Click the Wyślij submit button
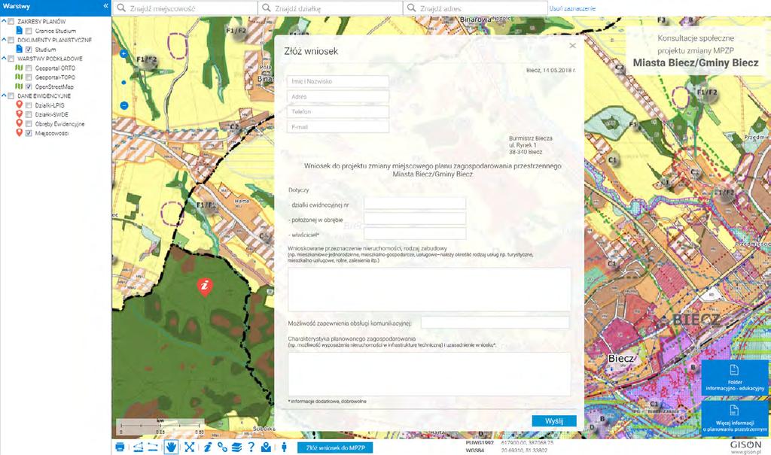This screenshot has width=771, height=455. click(x=554, y=421)
